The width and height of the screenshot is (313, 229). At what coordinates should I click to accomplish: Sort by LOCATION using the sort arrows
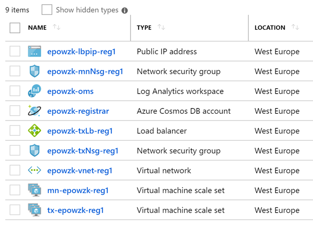coord(295,27)
